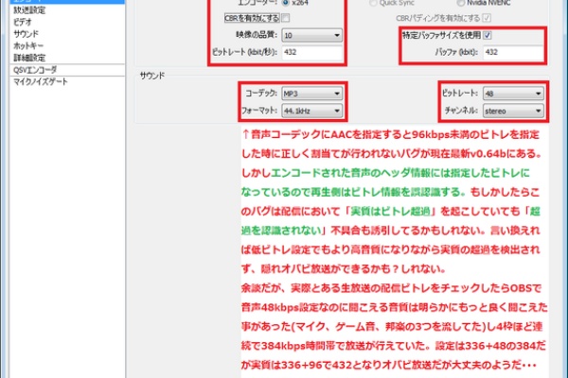Select QSVエンコーダ in sidebar list
Image resolution: width=568 pixels, height=378 pixels.
35,70
